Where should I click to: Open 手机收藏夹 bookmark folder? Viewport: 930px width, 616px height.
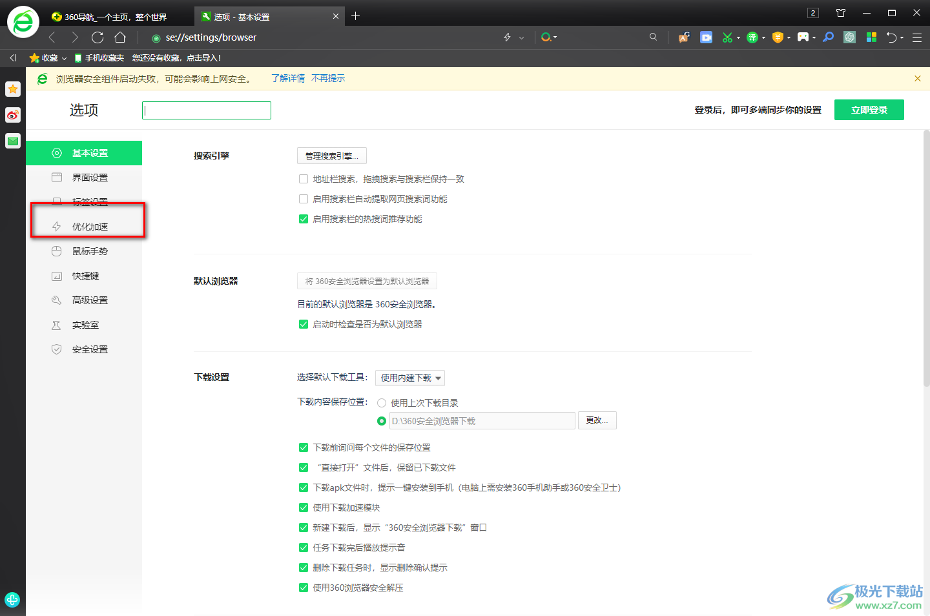(x=99, y=58)
